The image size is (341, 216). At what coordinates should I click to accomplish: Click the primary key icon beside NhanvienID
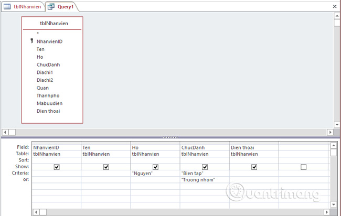coord(32,41)
